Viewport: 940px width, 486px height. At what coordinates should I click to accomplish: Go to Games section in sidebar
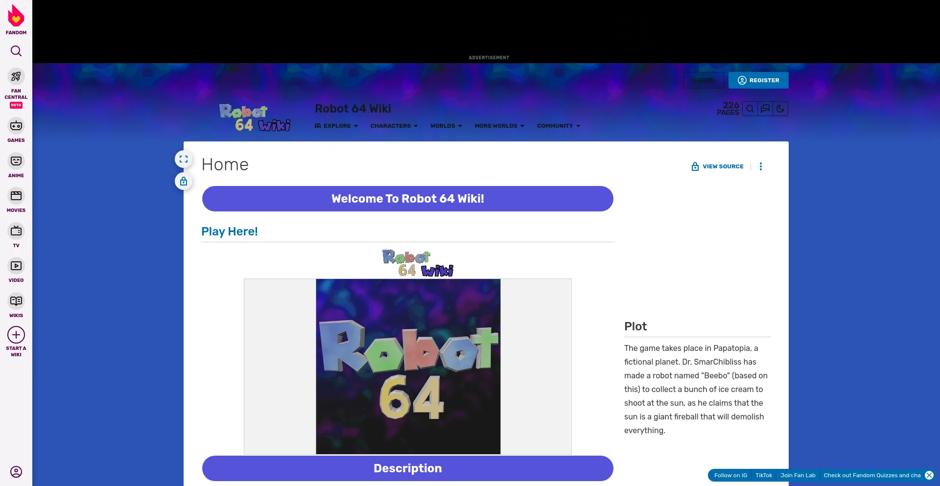click(16, 130)
